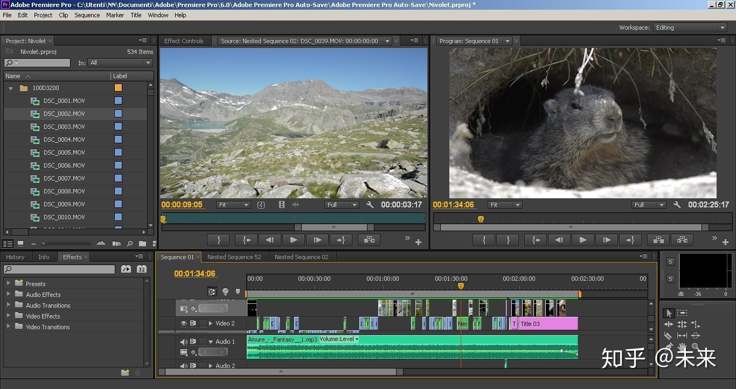The image size is (736, 389).
Task: Click the Lift button in Program monitor
Action: pyautogui.click(x=658, y=240)
